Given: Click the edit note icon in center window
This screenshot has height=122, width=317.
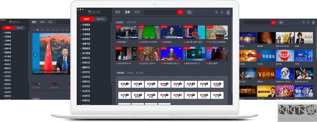Looking at the screenshot, I should click(222, 12).
